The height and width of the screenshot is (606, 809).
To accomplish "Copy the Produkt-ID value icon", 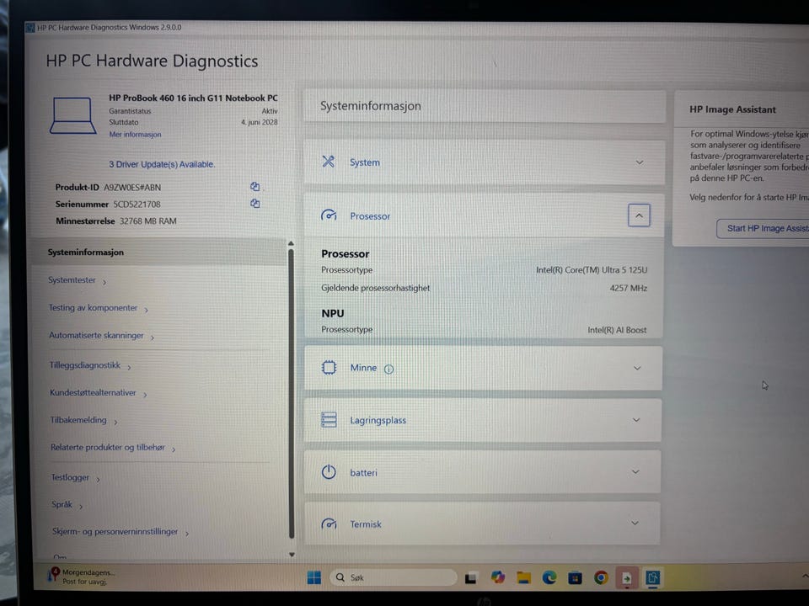I will 254,187.
